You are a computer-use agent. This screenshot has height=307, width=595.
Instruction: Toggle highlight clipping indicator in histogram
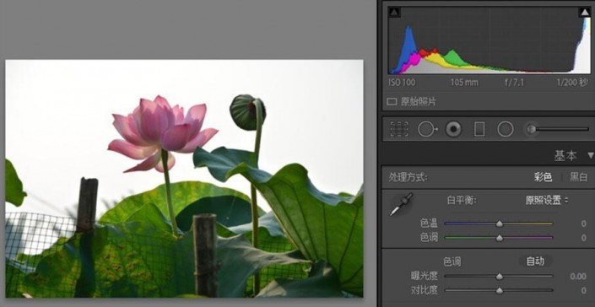584,12
